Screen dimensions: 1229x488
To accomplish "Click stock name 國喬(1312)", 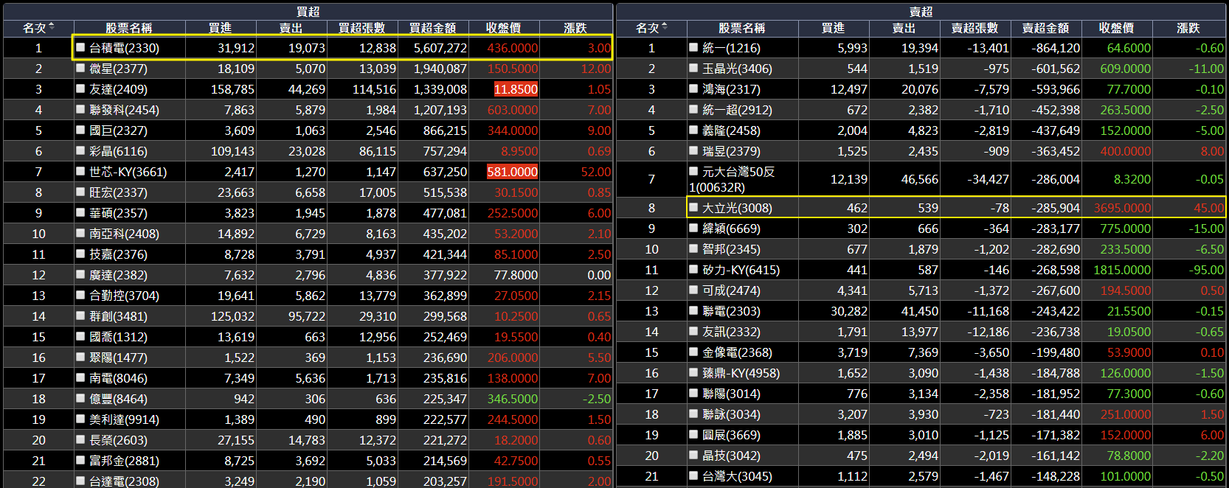I will tap(118, 337).
